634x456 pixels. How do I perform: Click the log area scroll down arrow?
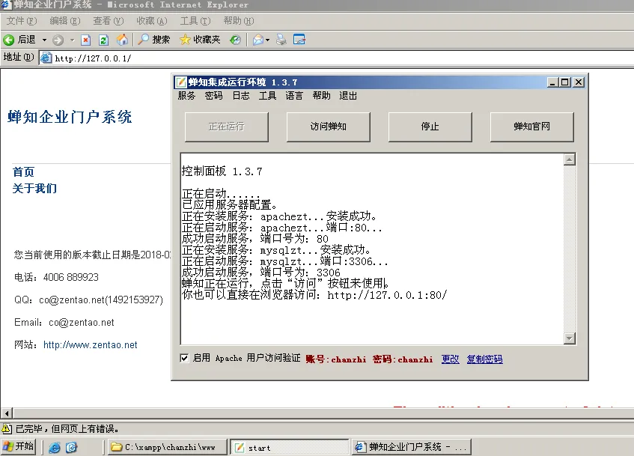coord(570,338)
